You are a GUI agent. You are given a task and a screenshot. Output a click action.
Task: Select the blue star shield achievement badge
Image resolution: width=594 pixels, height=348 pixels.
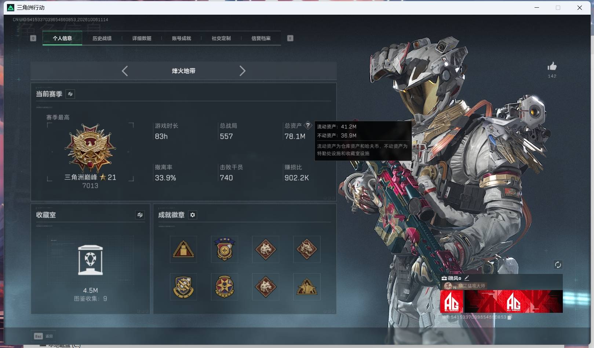click(225, 249)
